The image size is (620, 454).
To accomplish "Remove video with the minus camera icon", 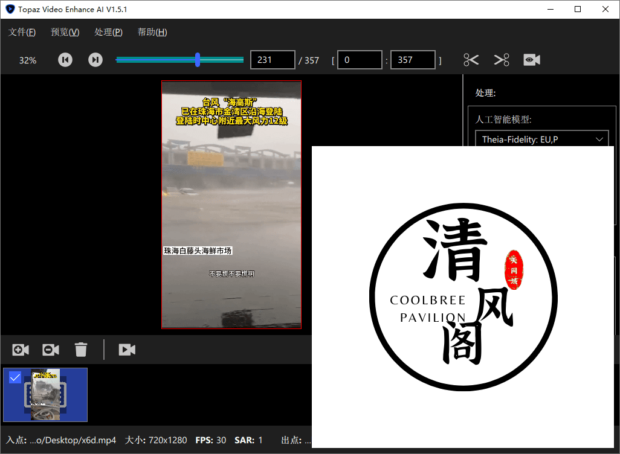I will [51, 350].
